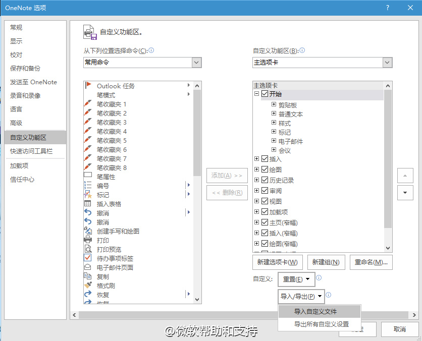Click info icon next to 重置 button
The width and height of the screenshot is (422, 341).
(x=319, y=278)
